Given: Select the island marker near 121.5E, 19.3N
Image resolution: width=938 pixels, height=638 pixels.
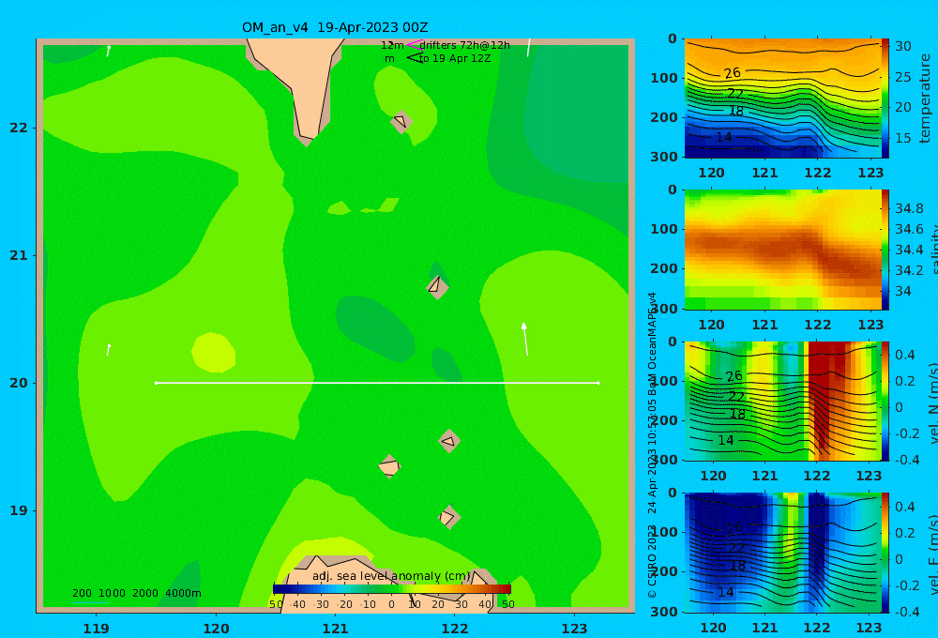Looking at the screenshot, I should (x=389, y=466).
